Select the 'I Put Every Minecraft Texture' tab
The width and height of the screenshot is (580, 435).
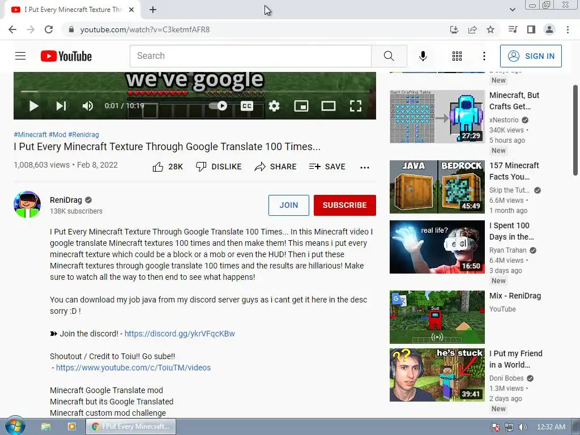click(x=72, y=10)
